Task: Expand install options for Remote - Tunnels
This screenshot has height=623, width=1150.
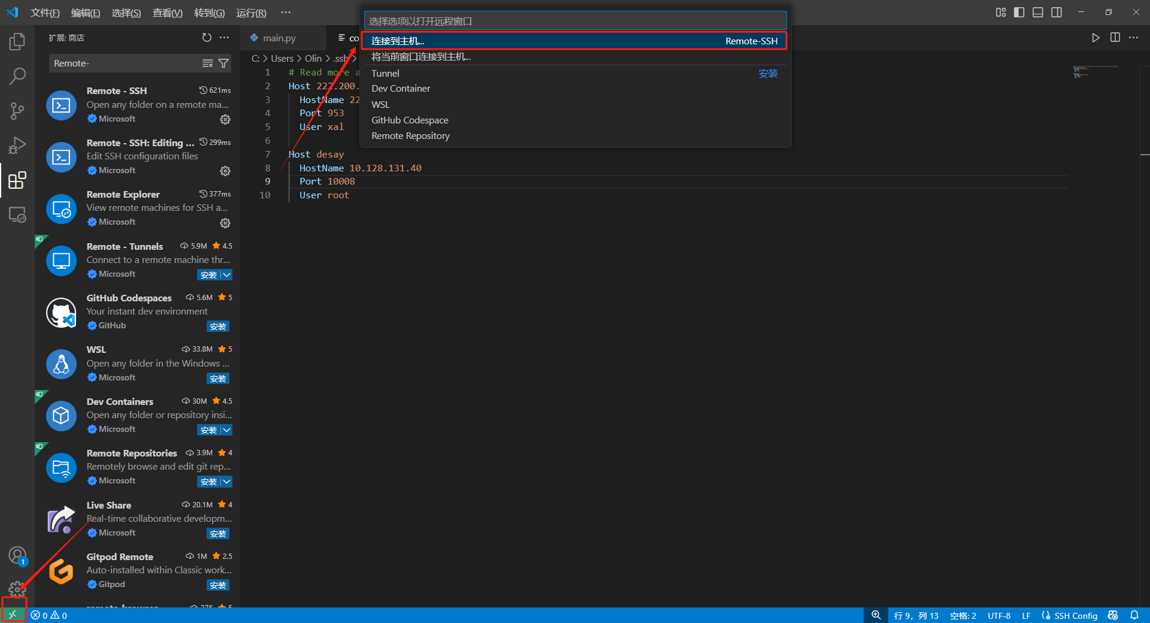Action: (226, 275)
